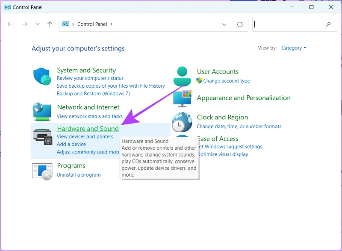Click the Clock and Region globe icon
The image size is (342, 251).
(x=182, y=122)
